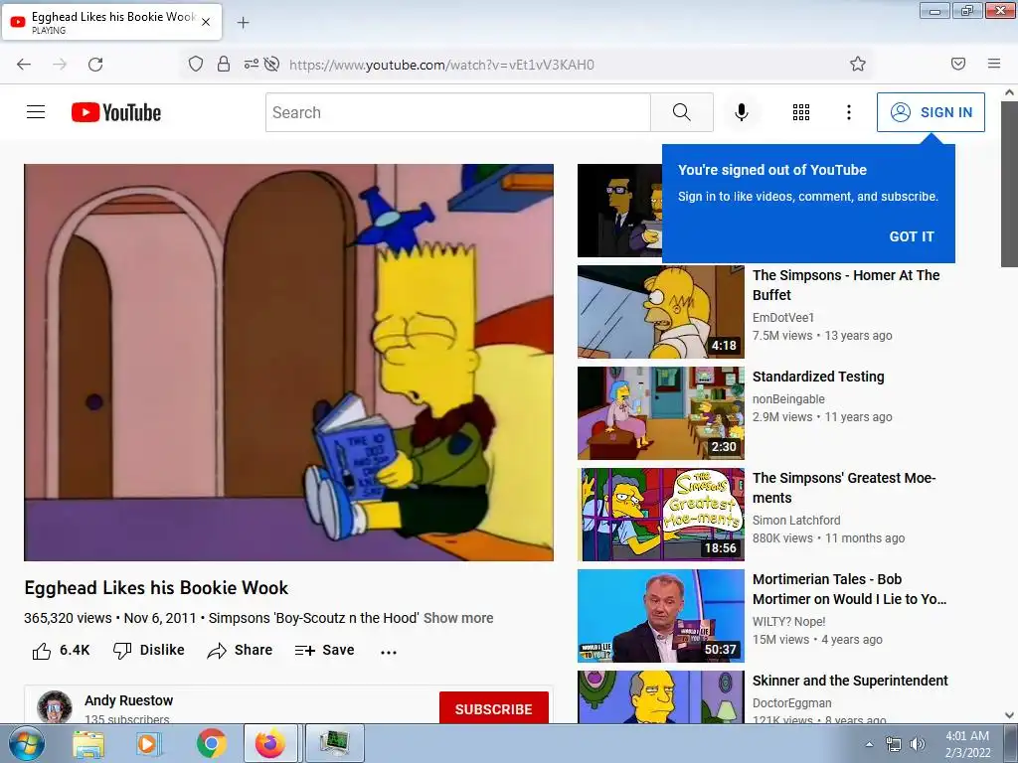Open 'The Simpsons - Homer At The Buffet' title

[x=846, y=285]
